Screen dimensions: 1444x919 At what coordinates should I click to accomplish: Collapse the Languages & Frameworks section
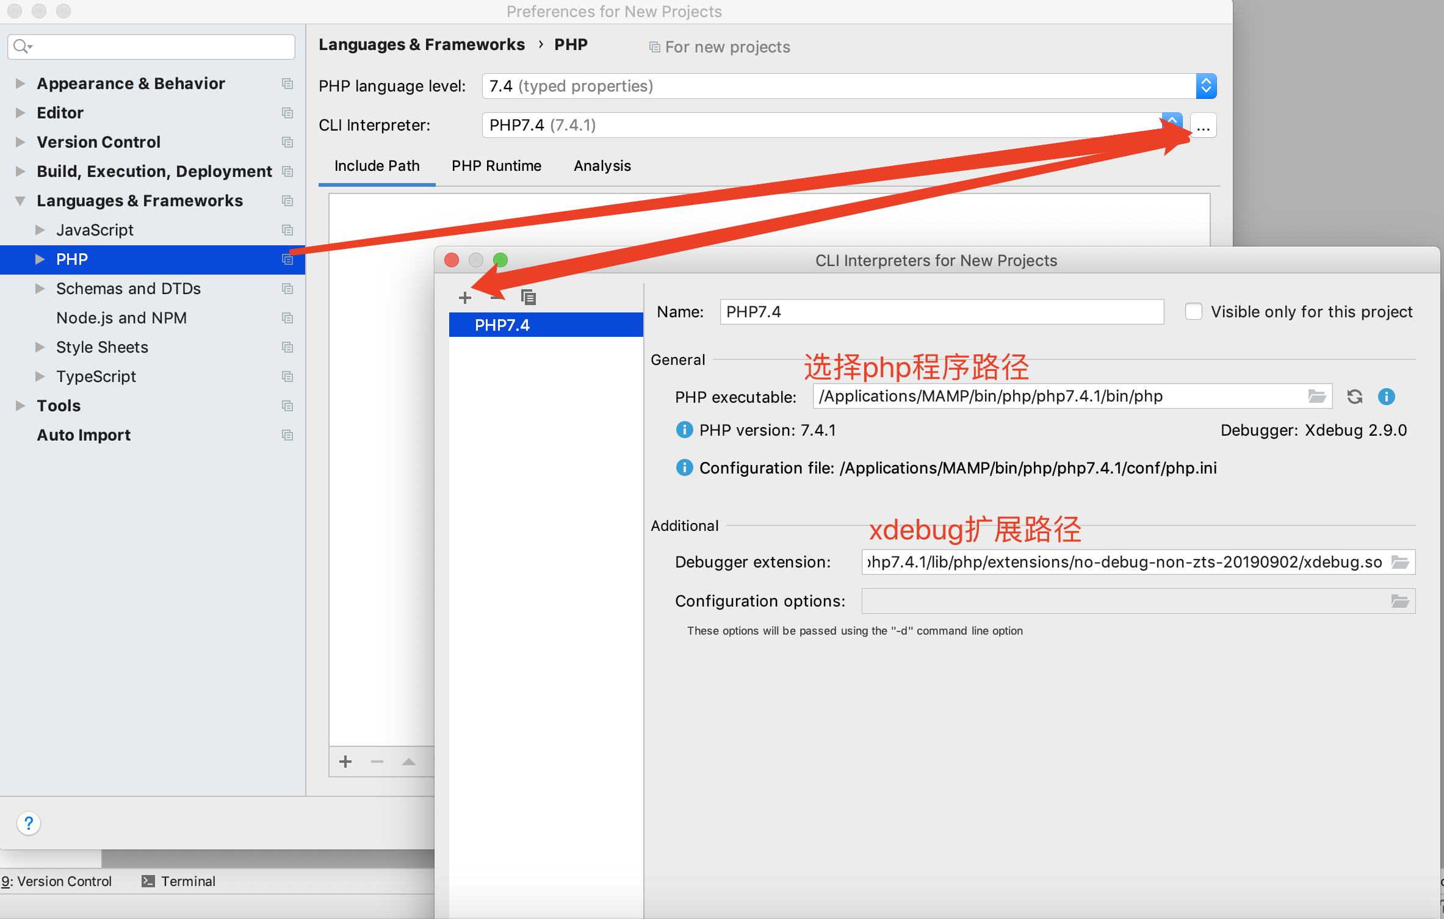[20, 201]
